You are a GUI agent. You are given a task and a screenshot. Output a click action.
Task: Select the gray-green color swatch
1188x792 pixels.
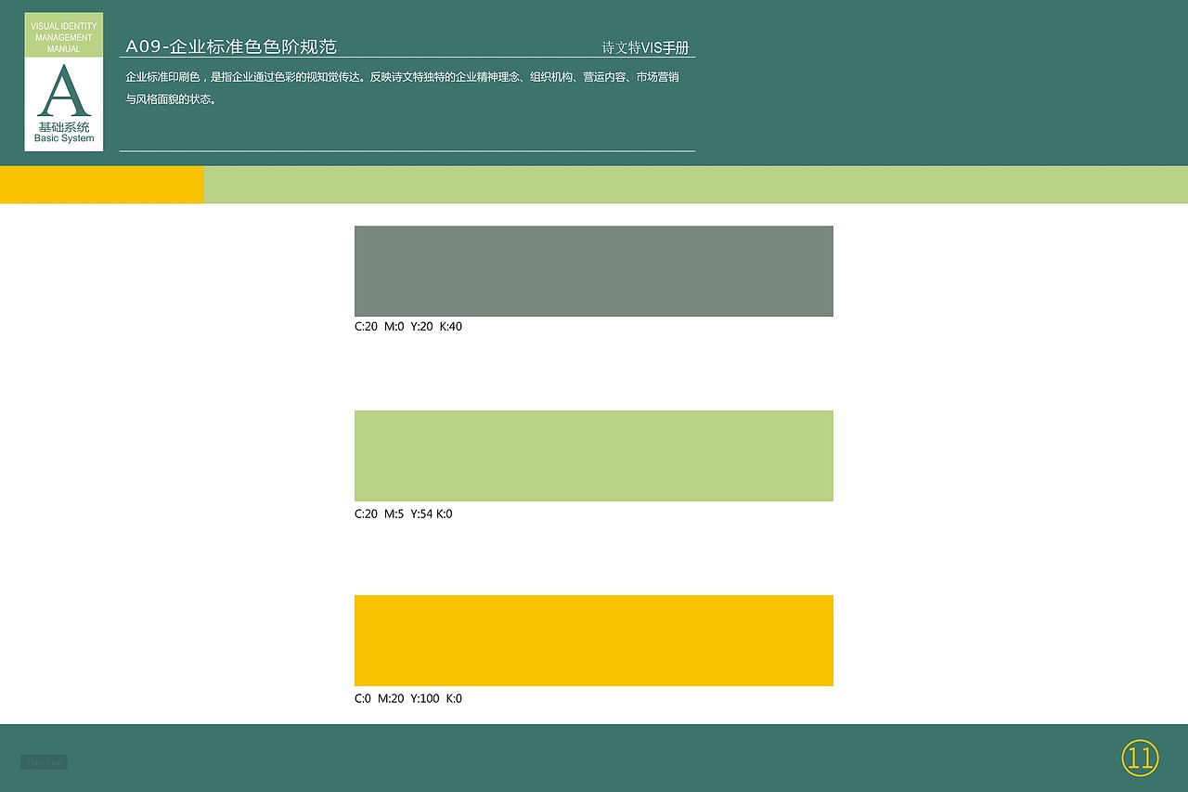tap(593, 270)
